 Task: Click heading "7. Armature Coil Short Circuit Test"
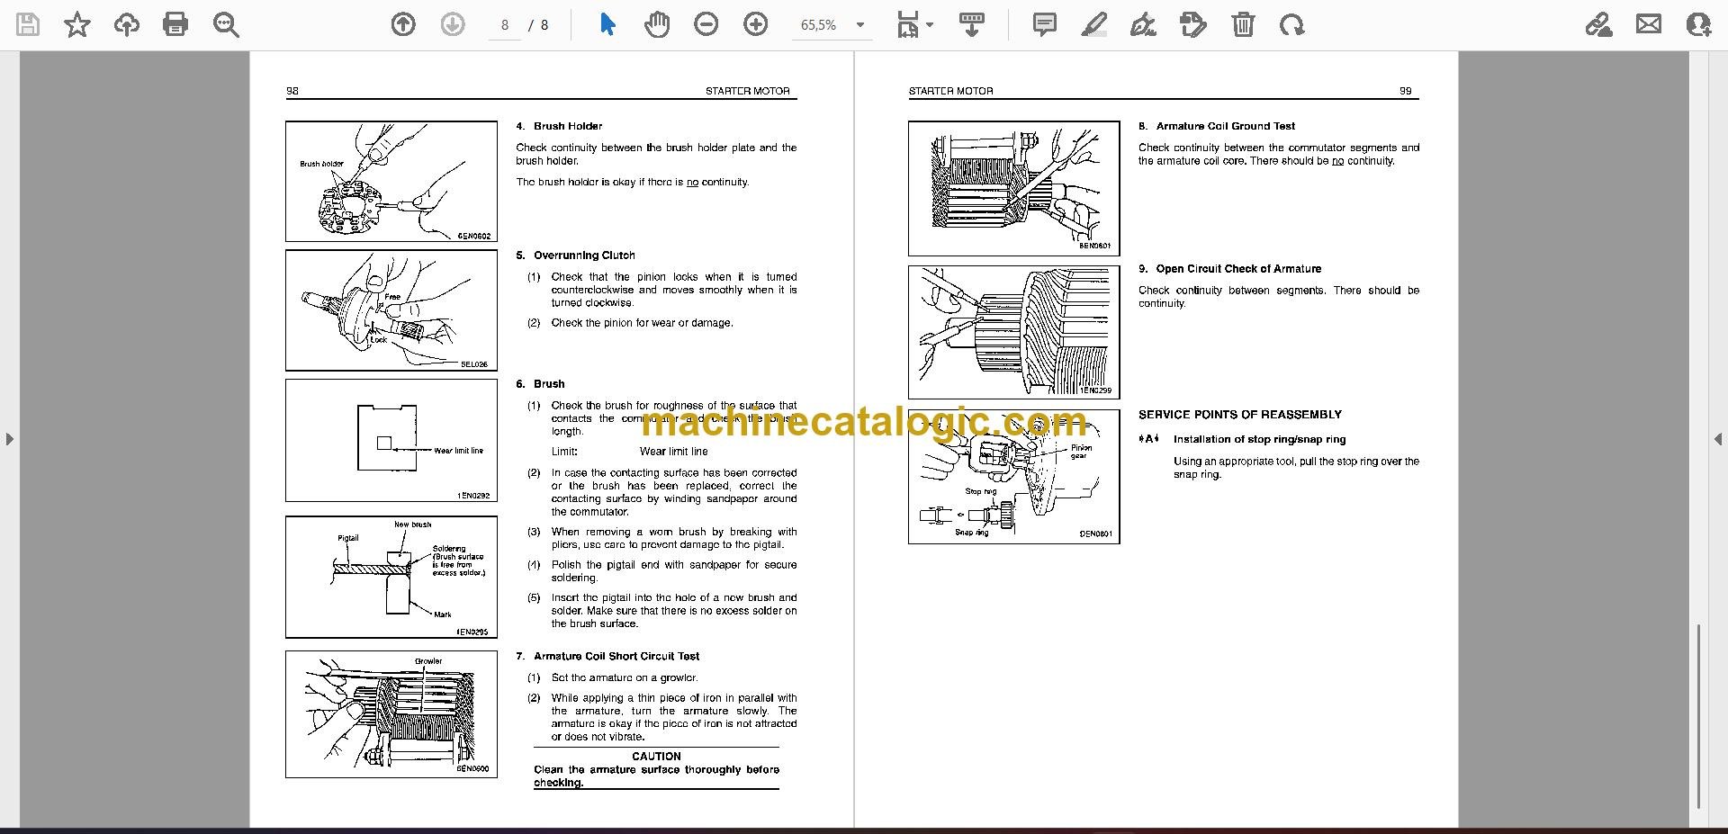coord(607,657)
